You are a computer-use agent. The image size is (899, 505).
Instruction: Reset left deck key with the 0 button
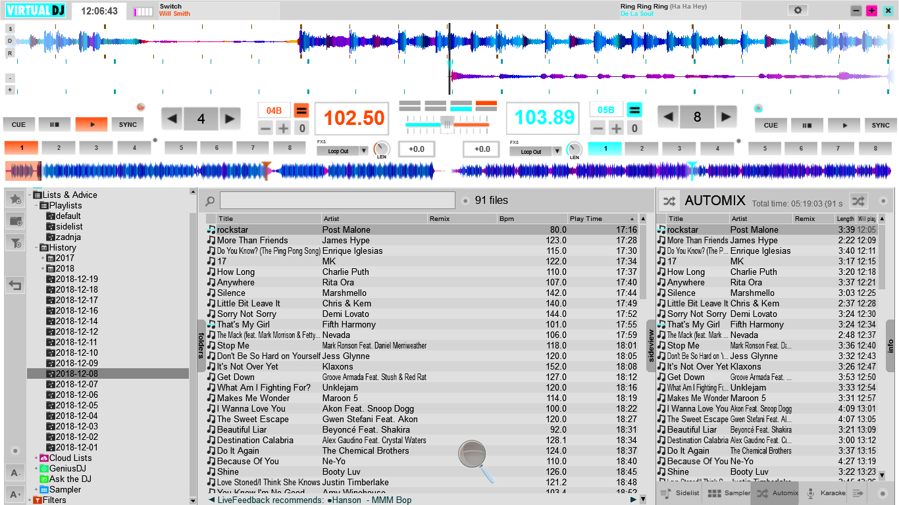pos(302,128)
